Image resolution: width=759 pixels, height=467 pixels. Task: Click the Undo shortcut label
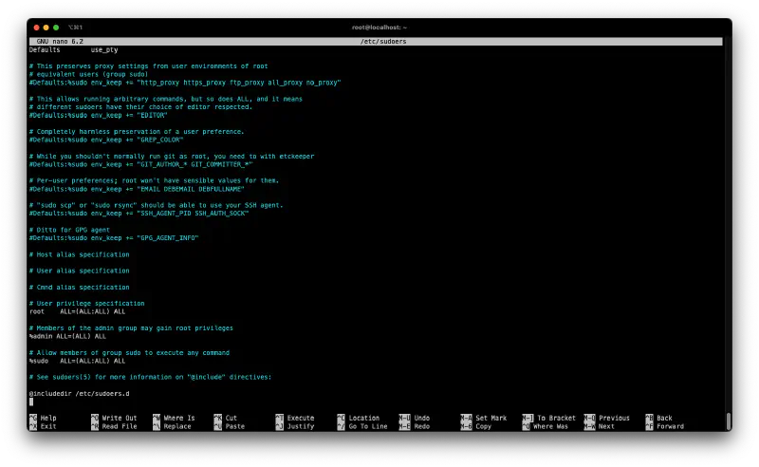[415, 418]
